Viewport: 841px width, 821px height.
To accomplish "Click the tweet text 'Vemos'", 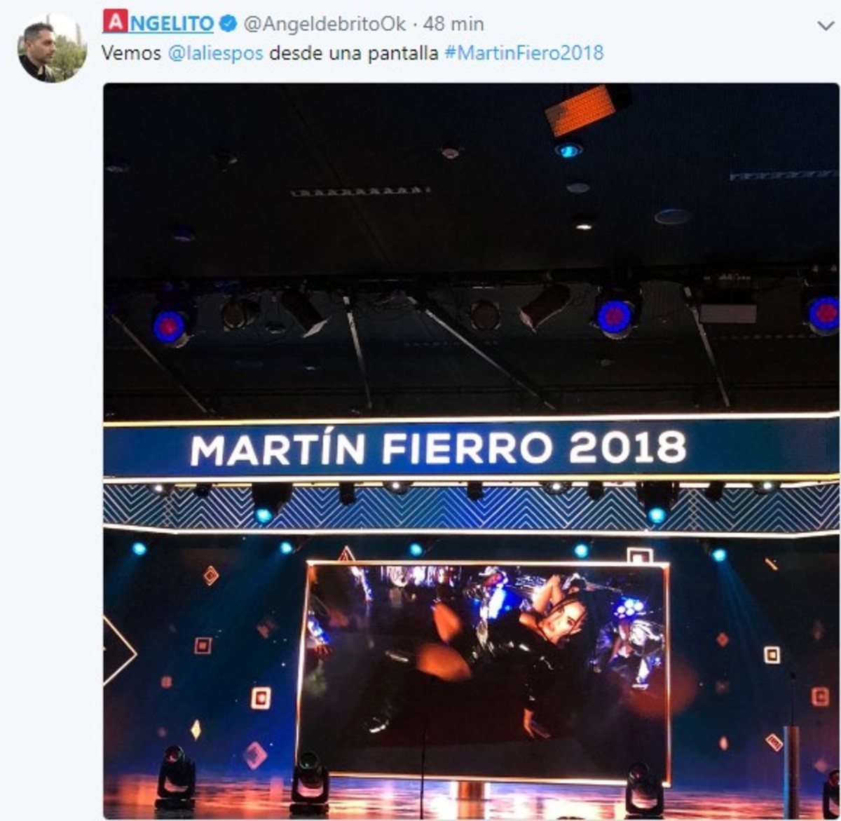I will click(131, 53).
